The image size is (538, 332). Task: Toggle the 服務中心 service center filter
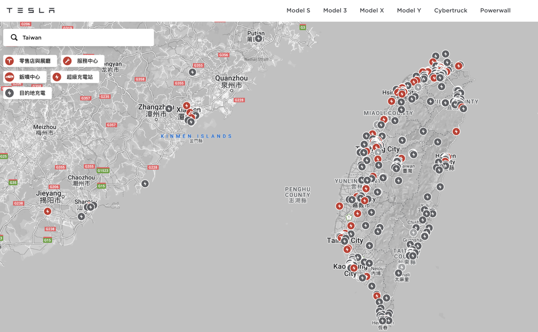click(82, 61)
